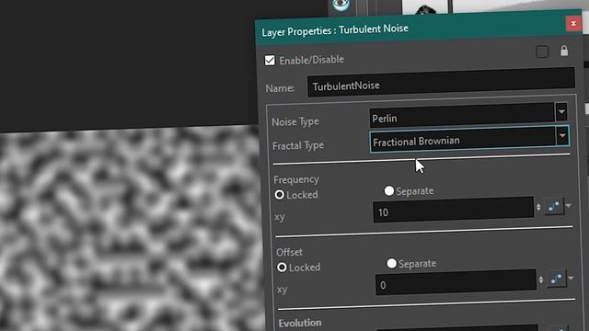Adjust the Offset xy stepper arrows

[x=541, y=280]
